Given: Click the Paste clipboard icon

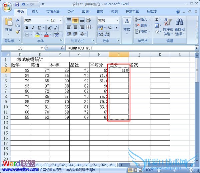Looking at the screenshot, I should (9, 22).
